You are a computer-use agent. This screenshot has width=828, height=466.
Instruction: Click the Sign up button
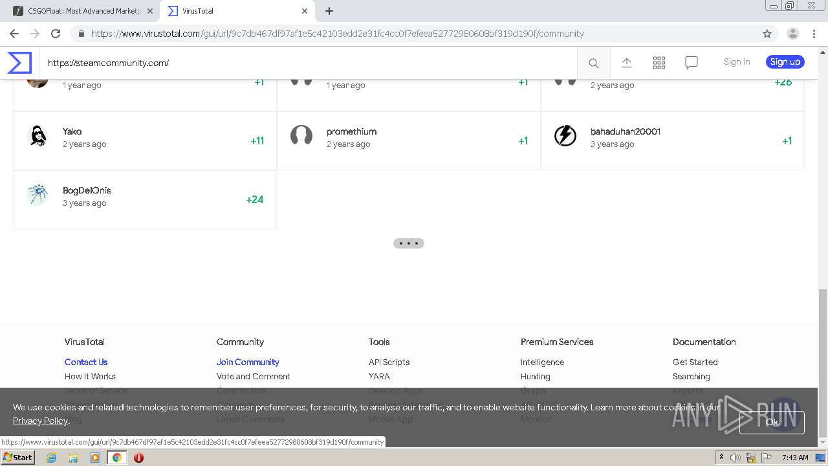click(x=785, y=62)
